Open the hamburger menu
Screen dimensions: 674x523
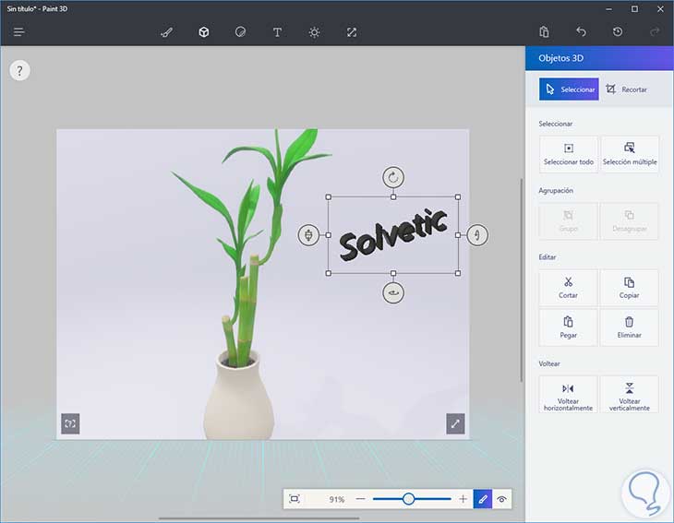pyautogui.click(x=18, y=31)
